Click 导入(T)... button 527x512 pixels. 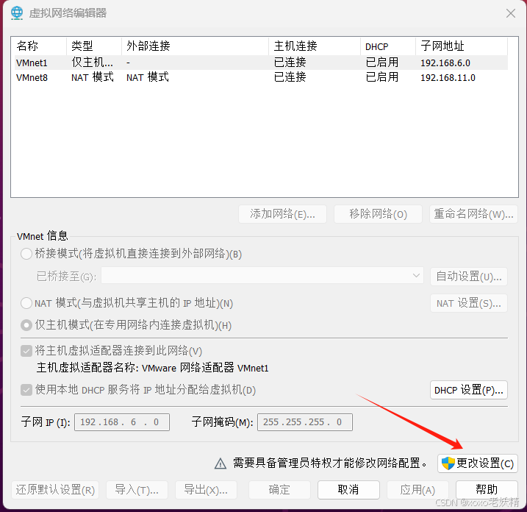click(x=137, y=490)
